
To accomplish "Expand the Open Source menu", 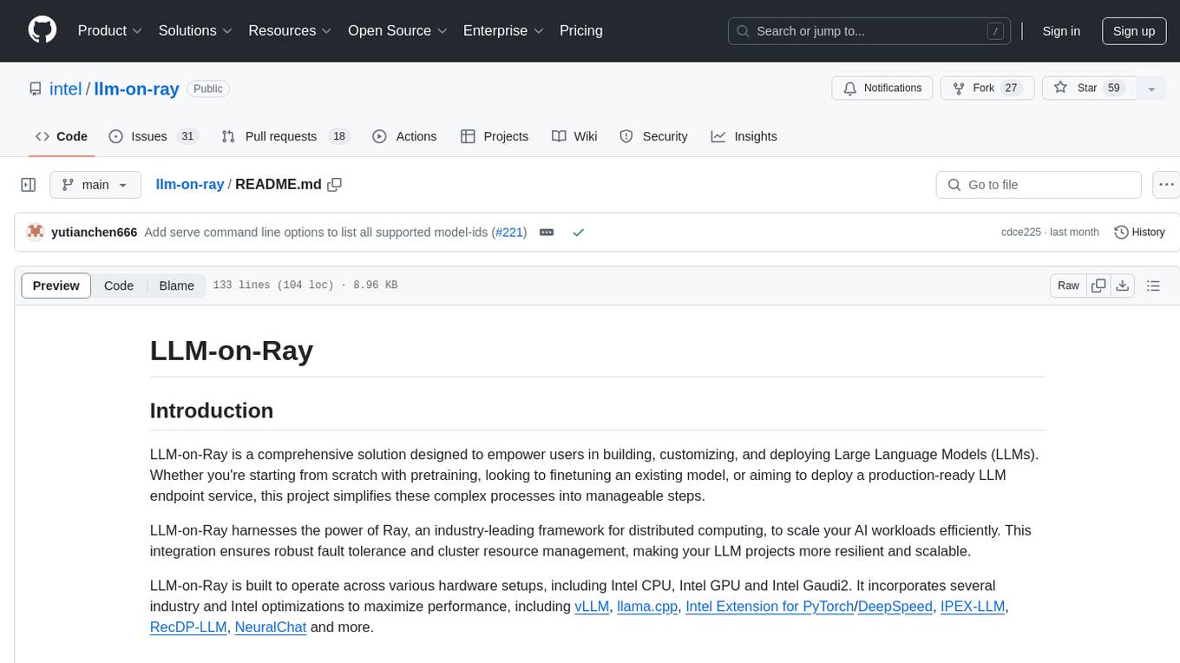I will [397, 30].
